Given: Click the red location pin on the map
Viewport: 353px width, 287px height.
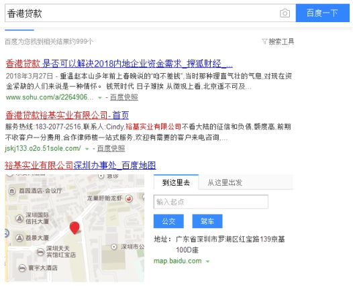Looking at the screenshot, I should [x=74, y=228].
